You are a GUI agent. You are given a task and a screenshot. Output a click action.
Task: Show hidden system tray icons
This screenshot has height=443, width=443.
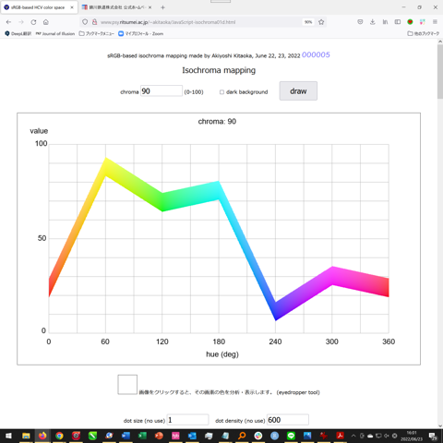tap(353, 436)
